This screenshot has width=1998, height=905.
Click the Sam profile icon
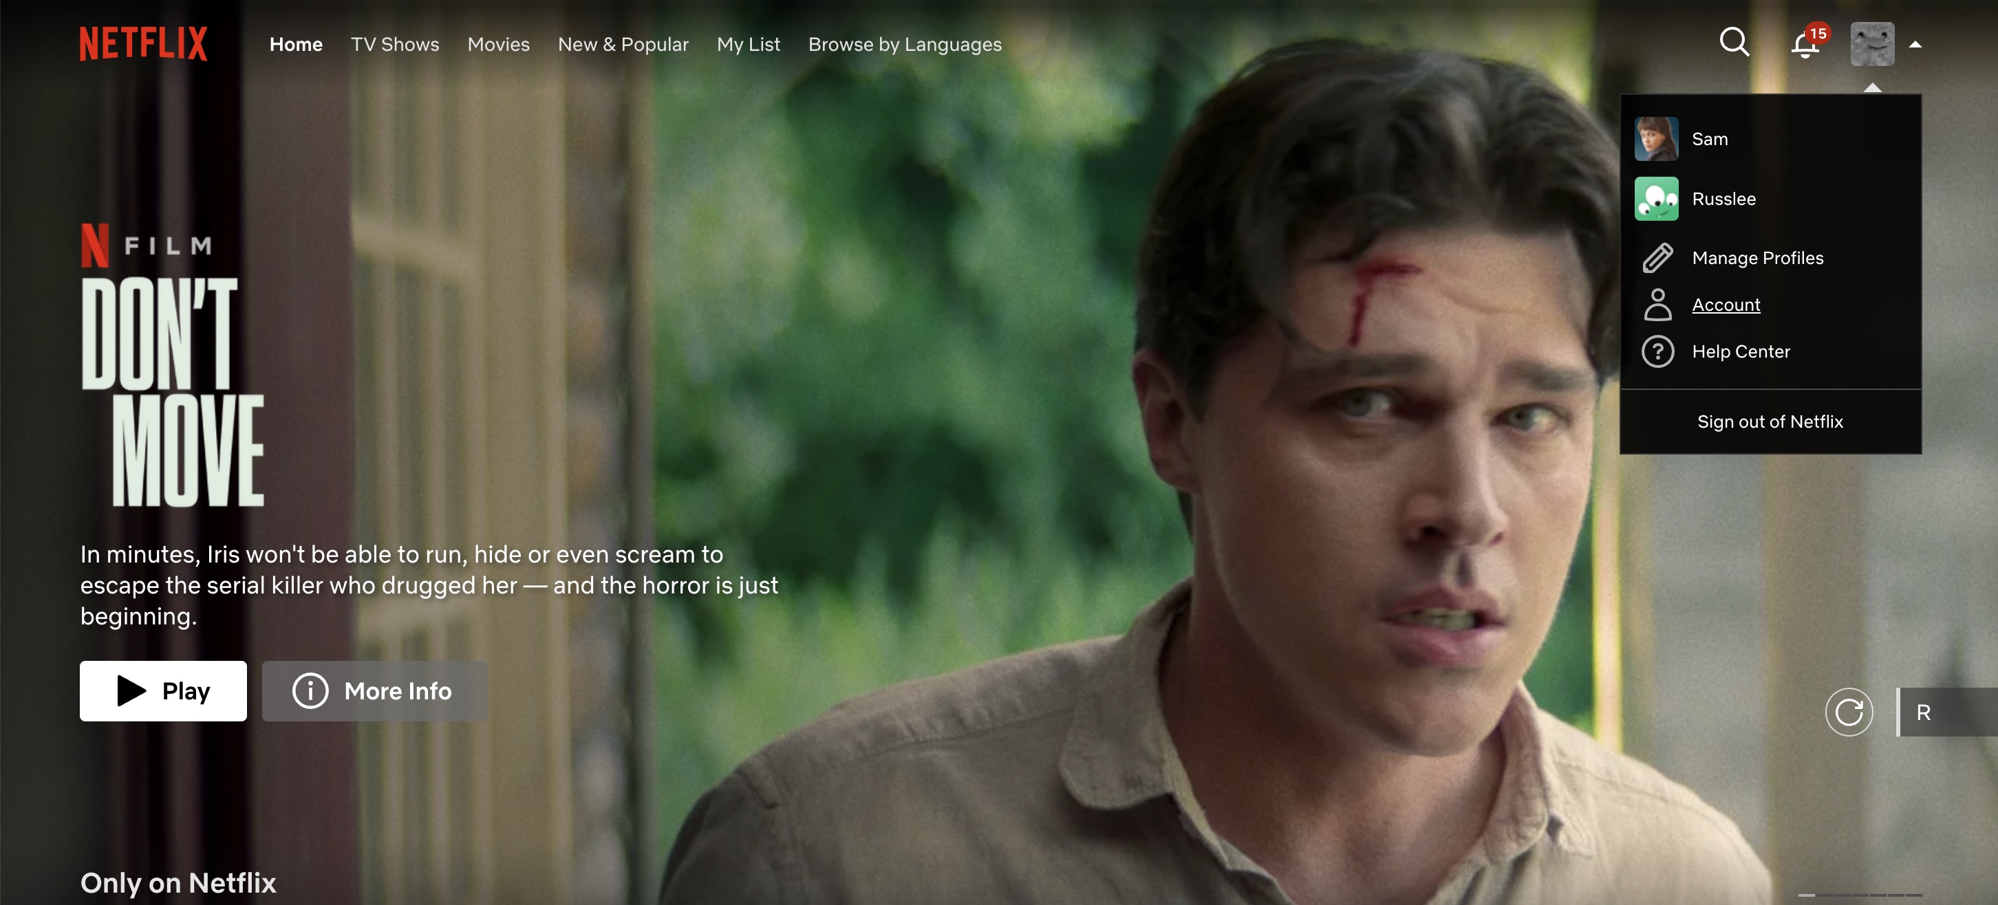pos(1658,138)
